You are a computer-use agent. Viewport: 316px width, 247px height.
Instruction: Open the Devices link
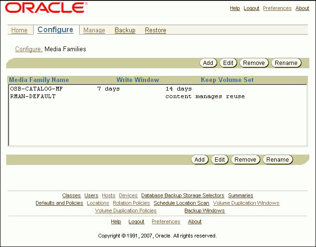pos(128,196)
